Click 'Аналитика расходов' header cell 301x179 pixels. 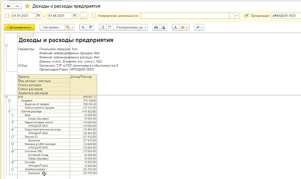point(44,93)
